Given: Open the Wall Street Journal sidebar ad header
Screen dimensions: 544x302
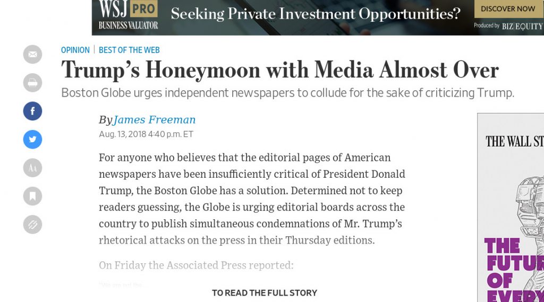Looking at the screenshot, I should 514,141.
